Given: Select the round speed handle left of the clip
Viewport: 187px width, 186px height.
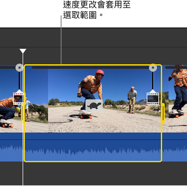Looking at the screenshot, I should [x=19, y=68].
